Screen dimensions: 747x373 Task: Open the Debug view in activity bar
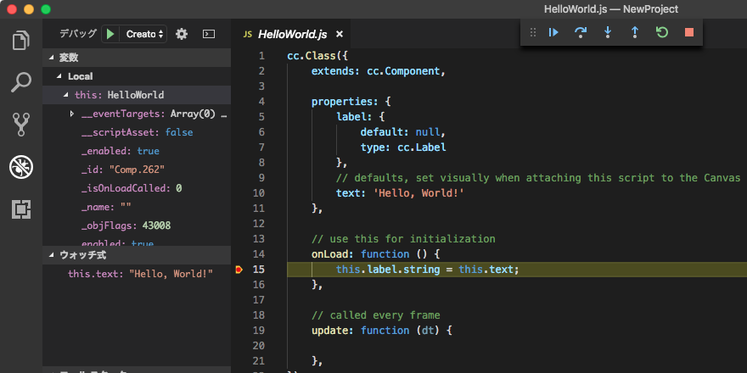pos(21,167)
